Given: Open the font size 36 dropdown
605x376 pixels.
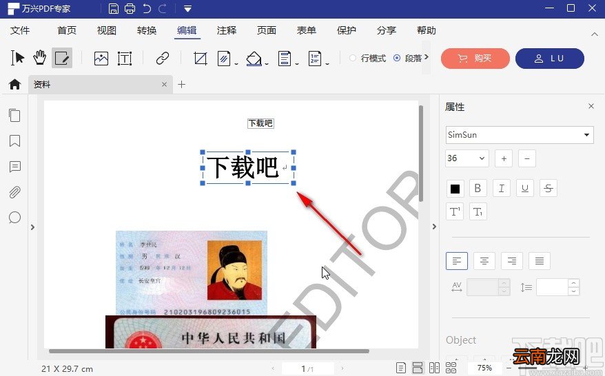Looking at the screenshot, I should [467, 158].
